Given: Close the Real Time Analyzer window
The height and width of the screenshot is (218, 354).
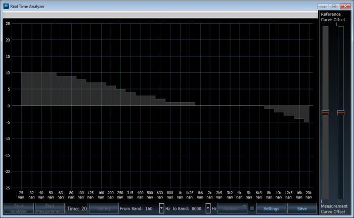Looking at the screenshot, I should (345, 7).
